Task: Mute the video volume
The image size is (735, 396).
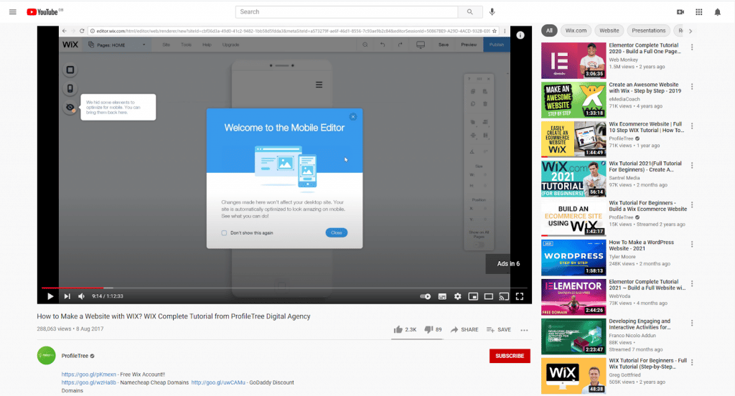Action: 82,296
